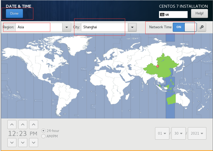Screen dimensions: 213x151
Task: Open the City dropdown arrow
Action: pos(132,27)
